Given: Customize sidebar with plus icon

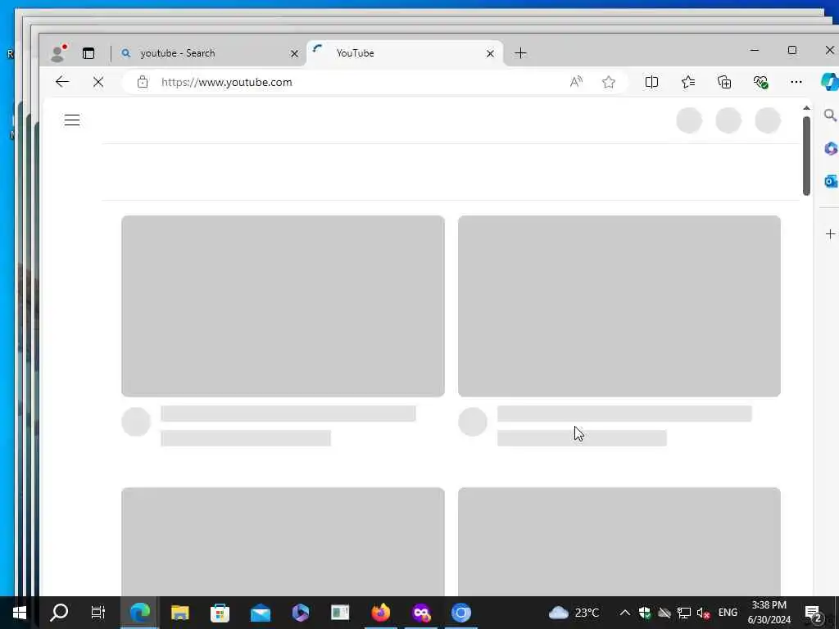Looking at the screenshot, I should click(831, 233).
